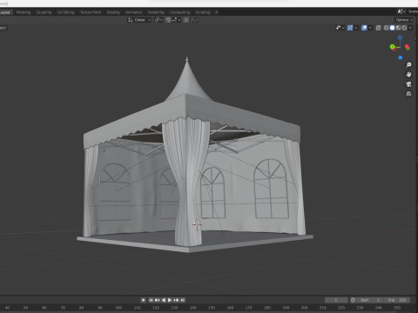Switch to the Modeling workspace tab
The height and width of the screenshot is (313, 418).
[24, 12]
